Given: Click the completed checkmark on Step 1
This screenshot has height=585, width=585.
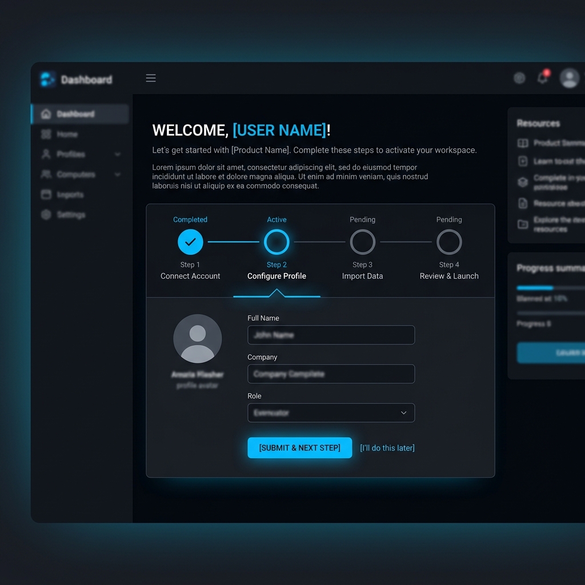Looking at the screenshot, I should click(190, 241).
